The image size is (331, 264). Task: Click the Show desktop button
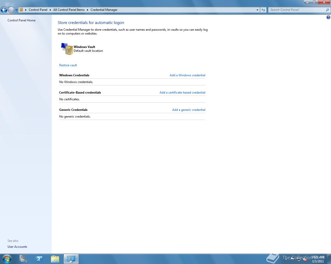point(329,259)
